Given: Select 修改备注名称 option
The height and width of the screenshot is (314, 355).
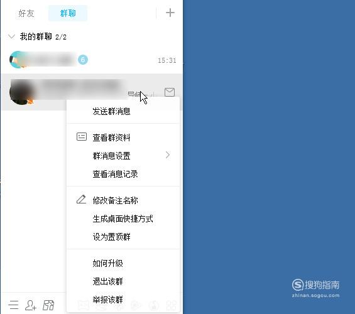Looking at the screenshot, I should (x=115, y=200).
